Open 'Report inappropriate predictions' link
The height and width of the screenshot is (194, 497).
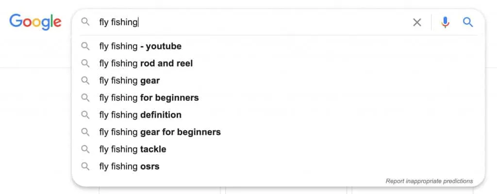coord(429,181)
